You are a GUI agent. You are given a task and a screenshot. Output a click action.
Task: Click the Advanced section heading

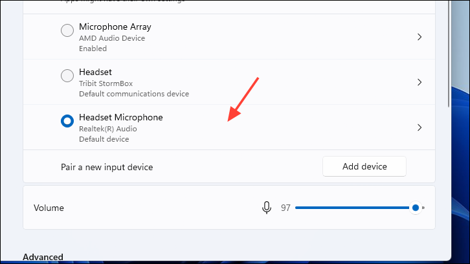pyautogui.click(x=43, y=258)
